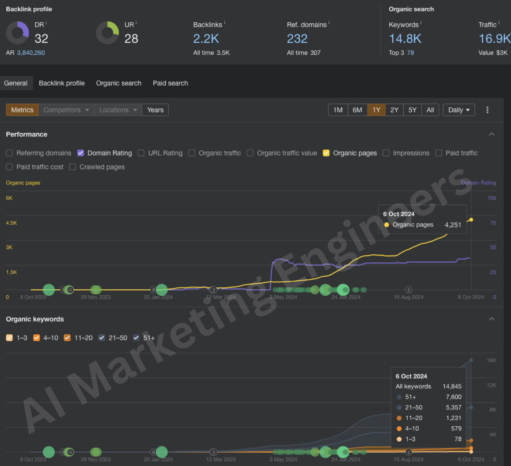511x466 pixels.
Task: Click the G update marker in Performance chart
Action: [70, 290]
